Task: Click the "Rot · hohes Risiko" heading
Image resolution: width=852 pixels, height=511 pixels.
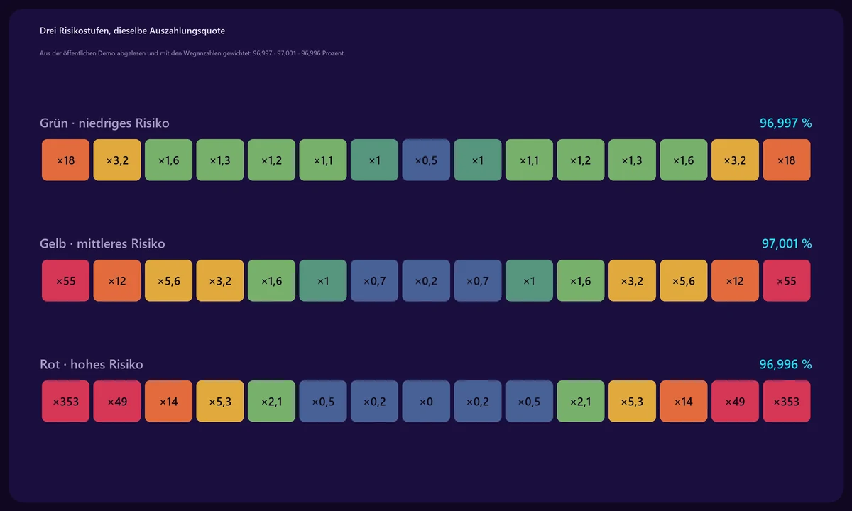Action: coord(92,364)
